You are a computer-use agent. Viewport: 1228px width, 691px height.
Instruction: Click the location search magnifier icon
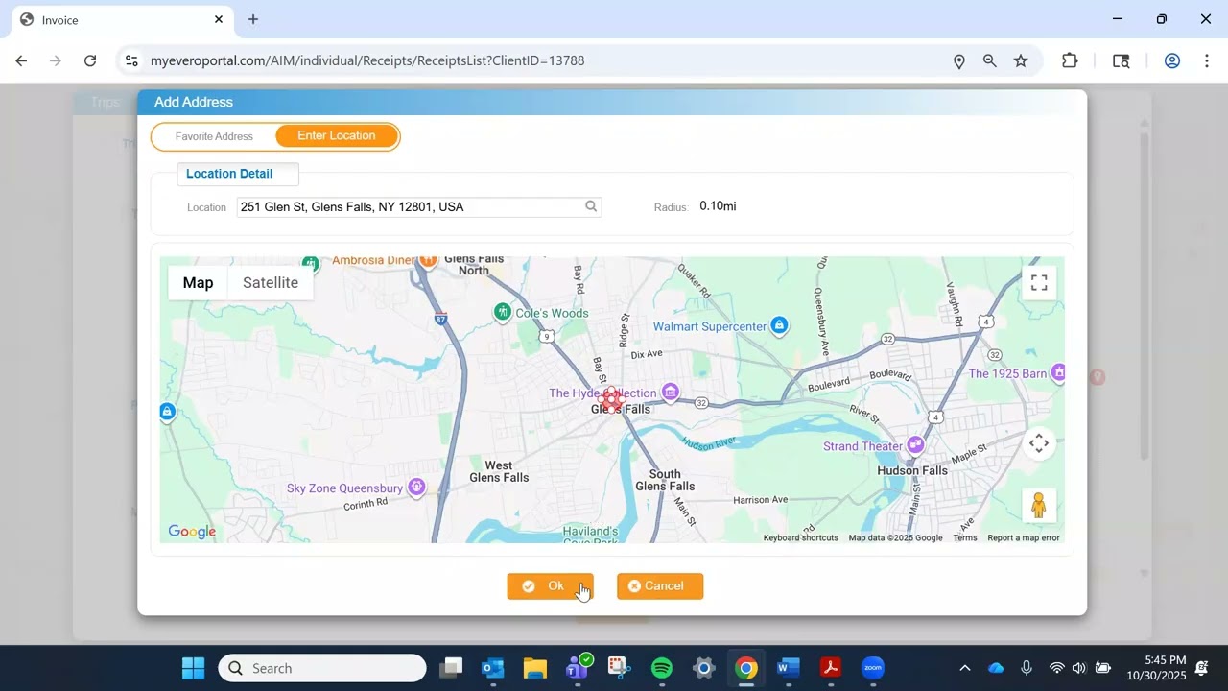pyautogui.click(x=591, y=206)
